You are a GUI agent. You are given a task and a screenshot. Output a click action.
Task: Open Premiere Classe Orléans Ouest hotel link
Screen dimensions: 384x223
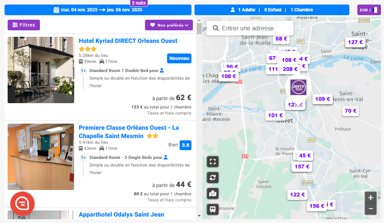click(129, 132)
